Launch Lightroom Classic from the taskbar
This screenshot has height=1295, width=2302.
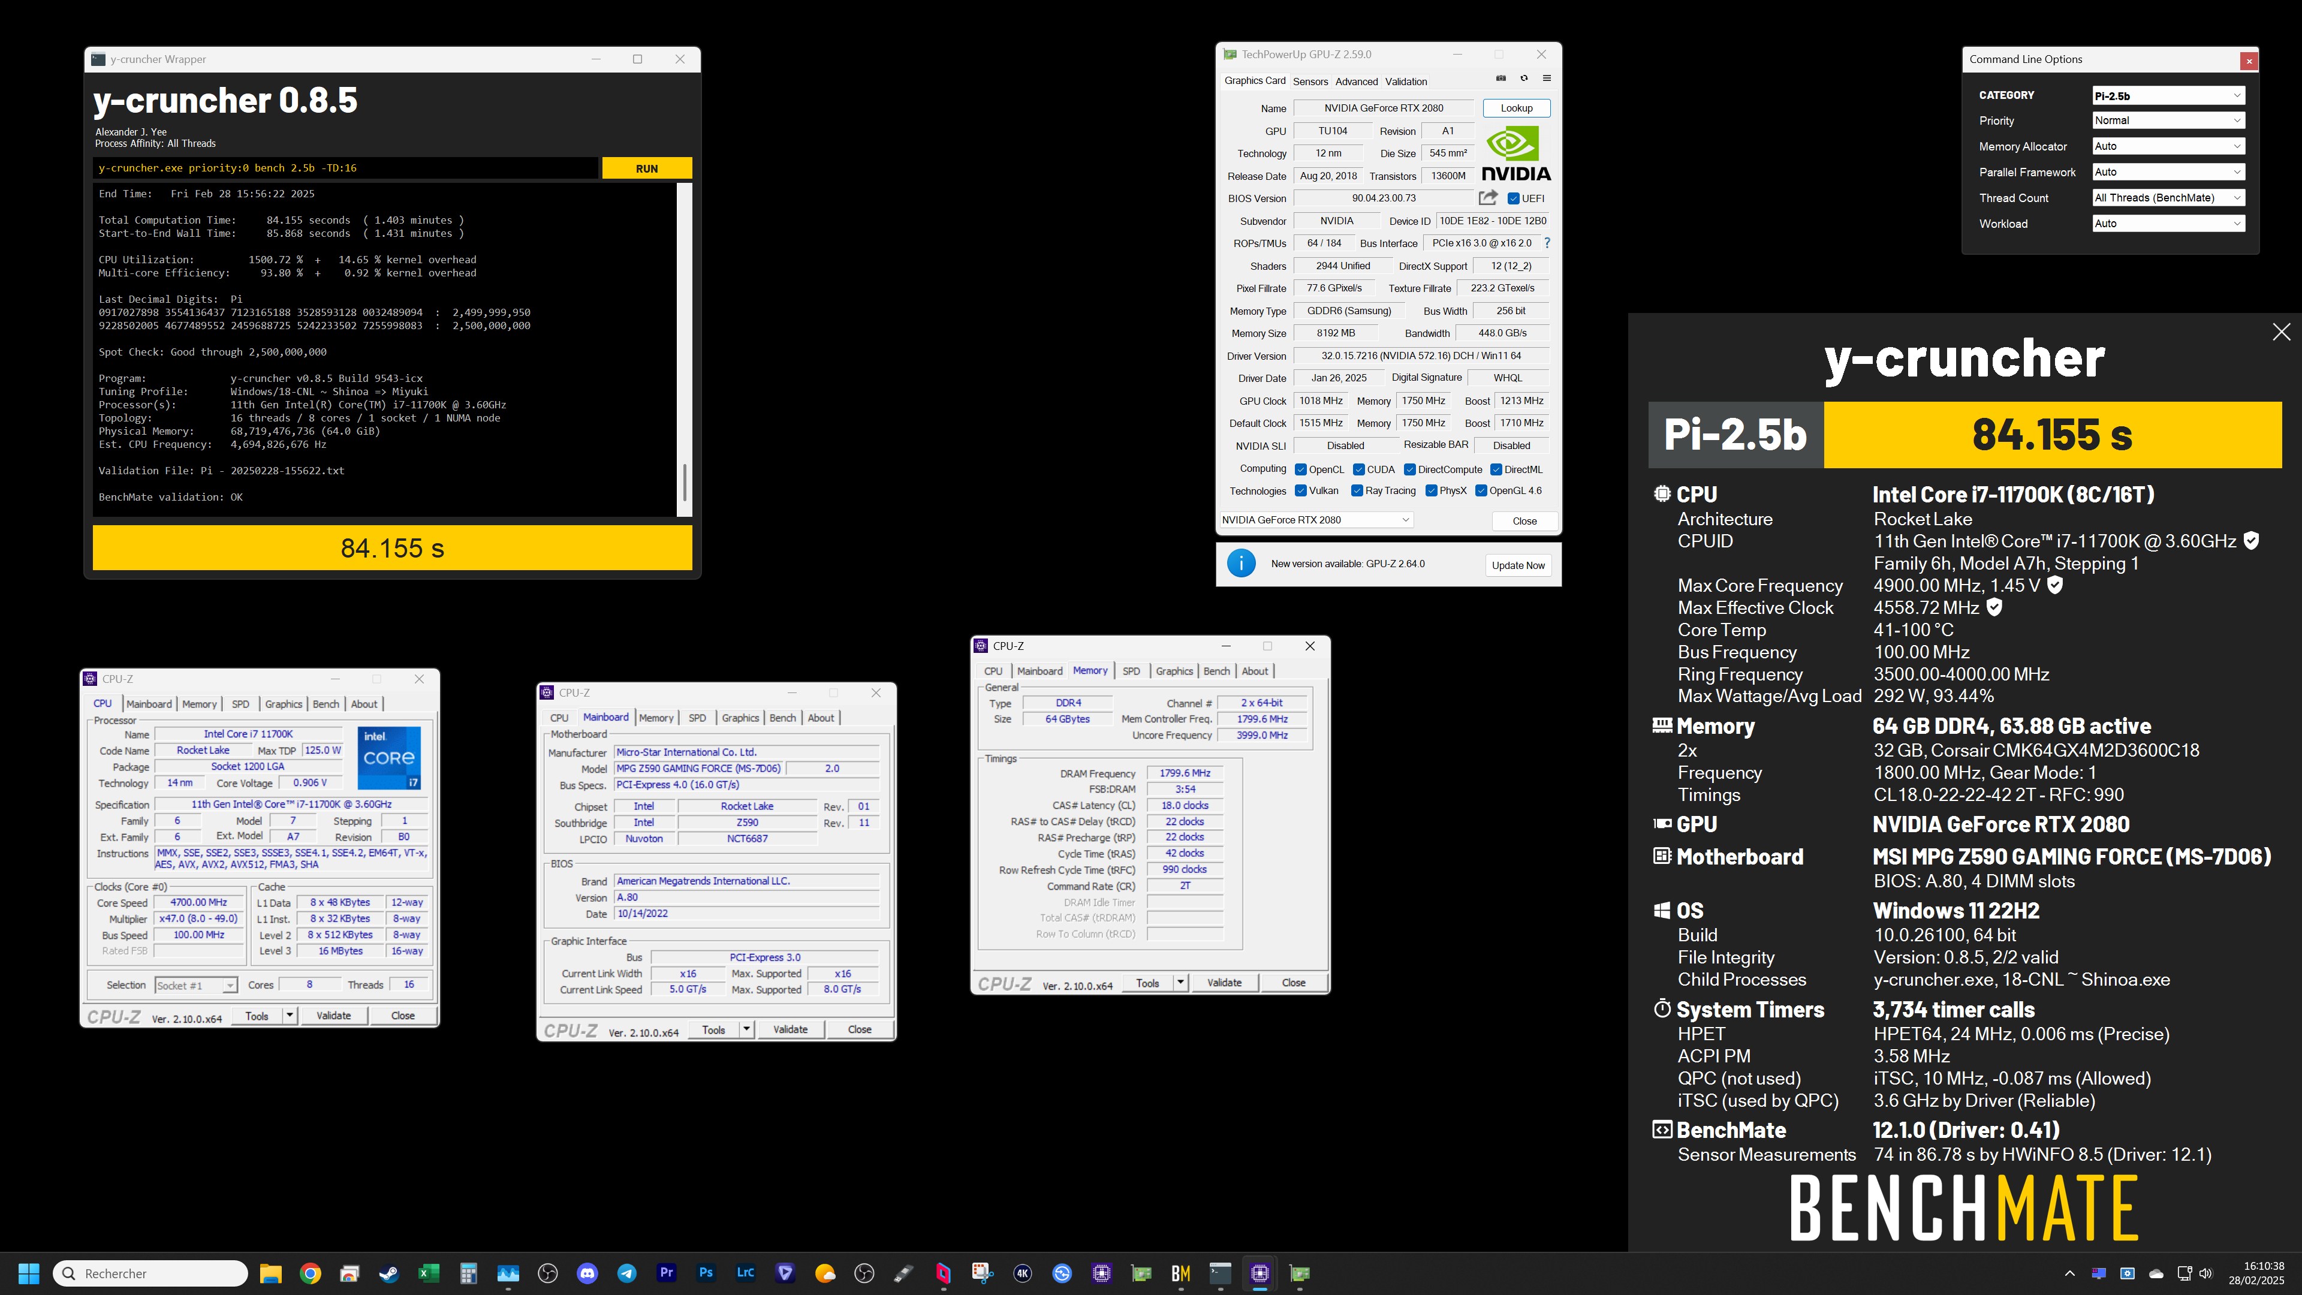pos(745,1273)
